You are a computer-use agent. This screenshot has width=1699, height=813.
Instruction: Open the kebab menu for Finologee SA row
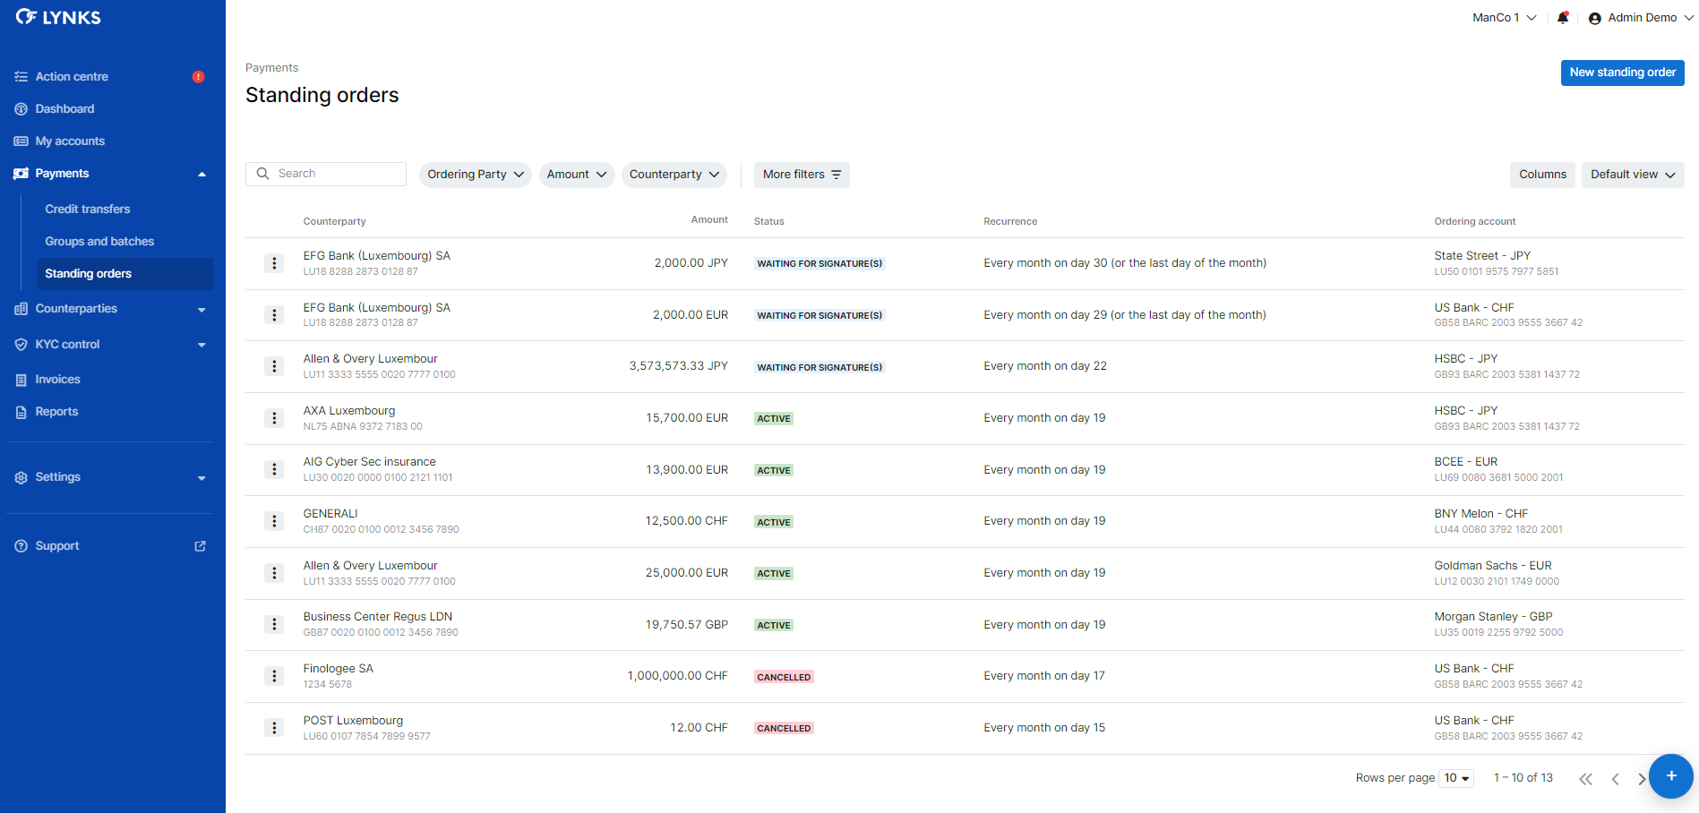(274, 676)
